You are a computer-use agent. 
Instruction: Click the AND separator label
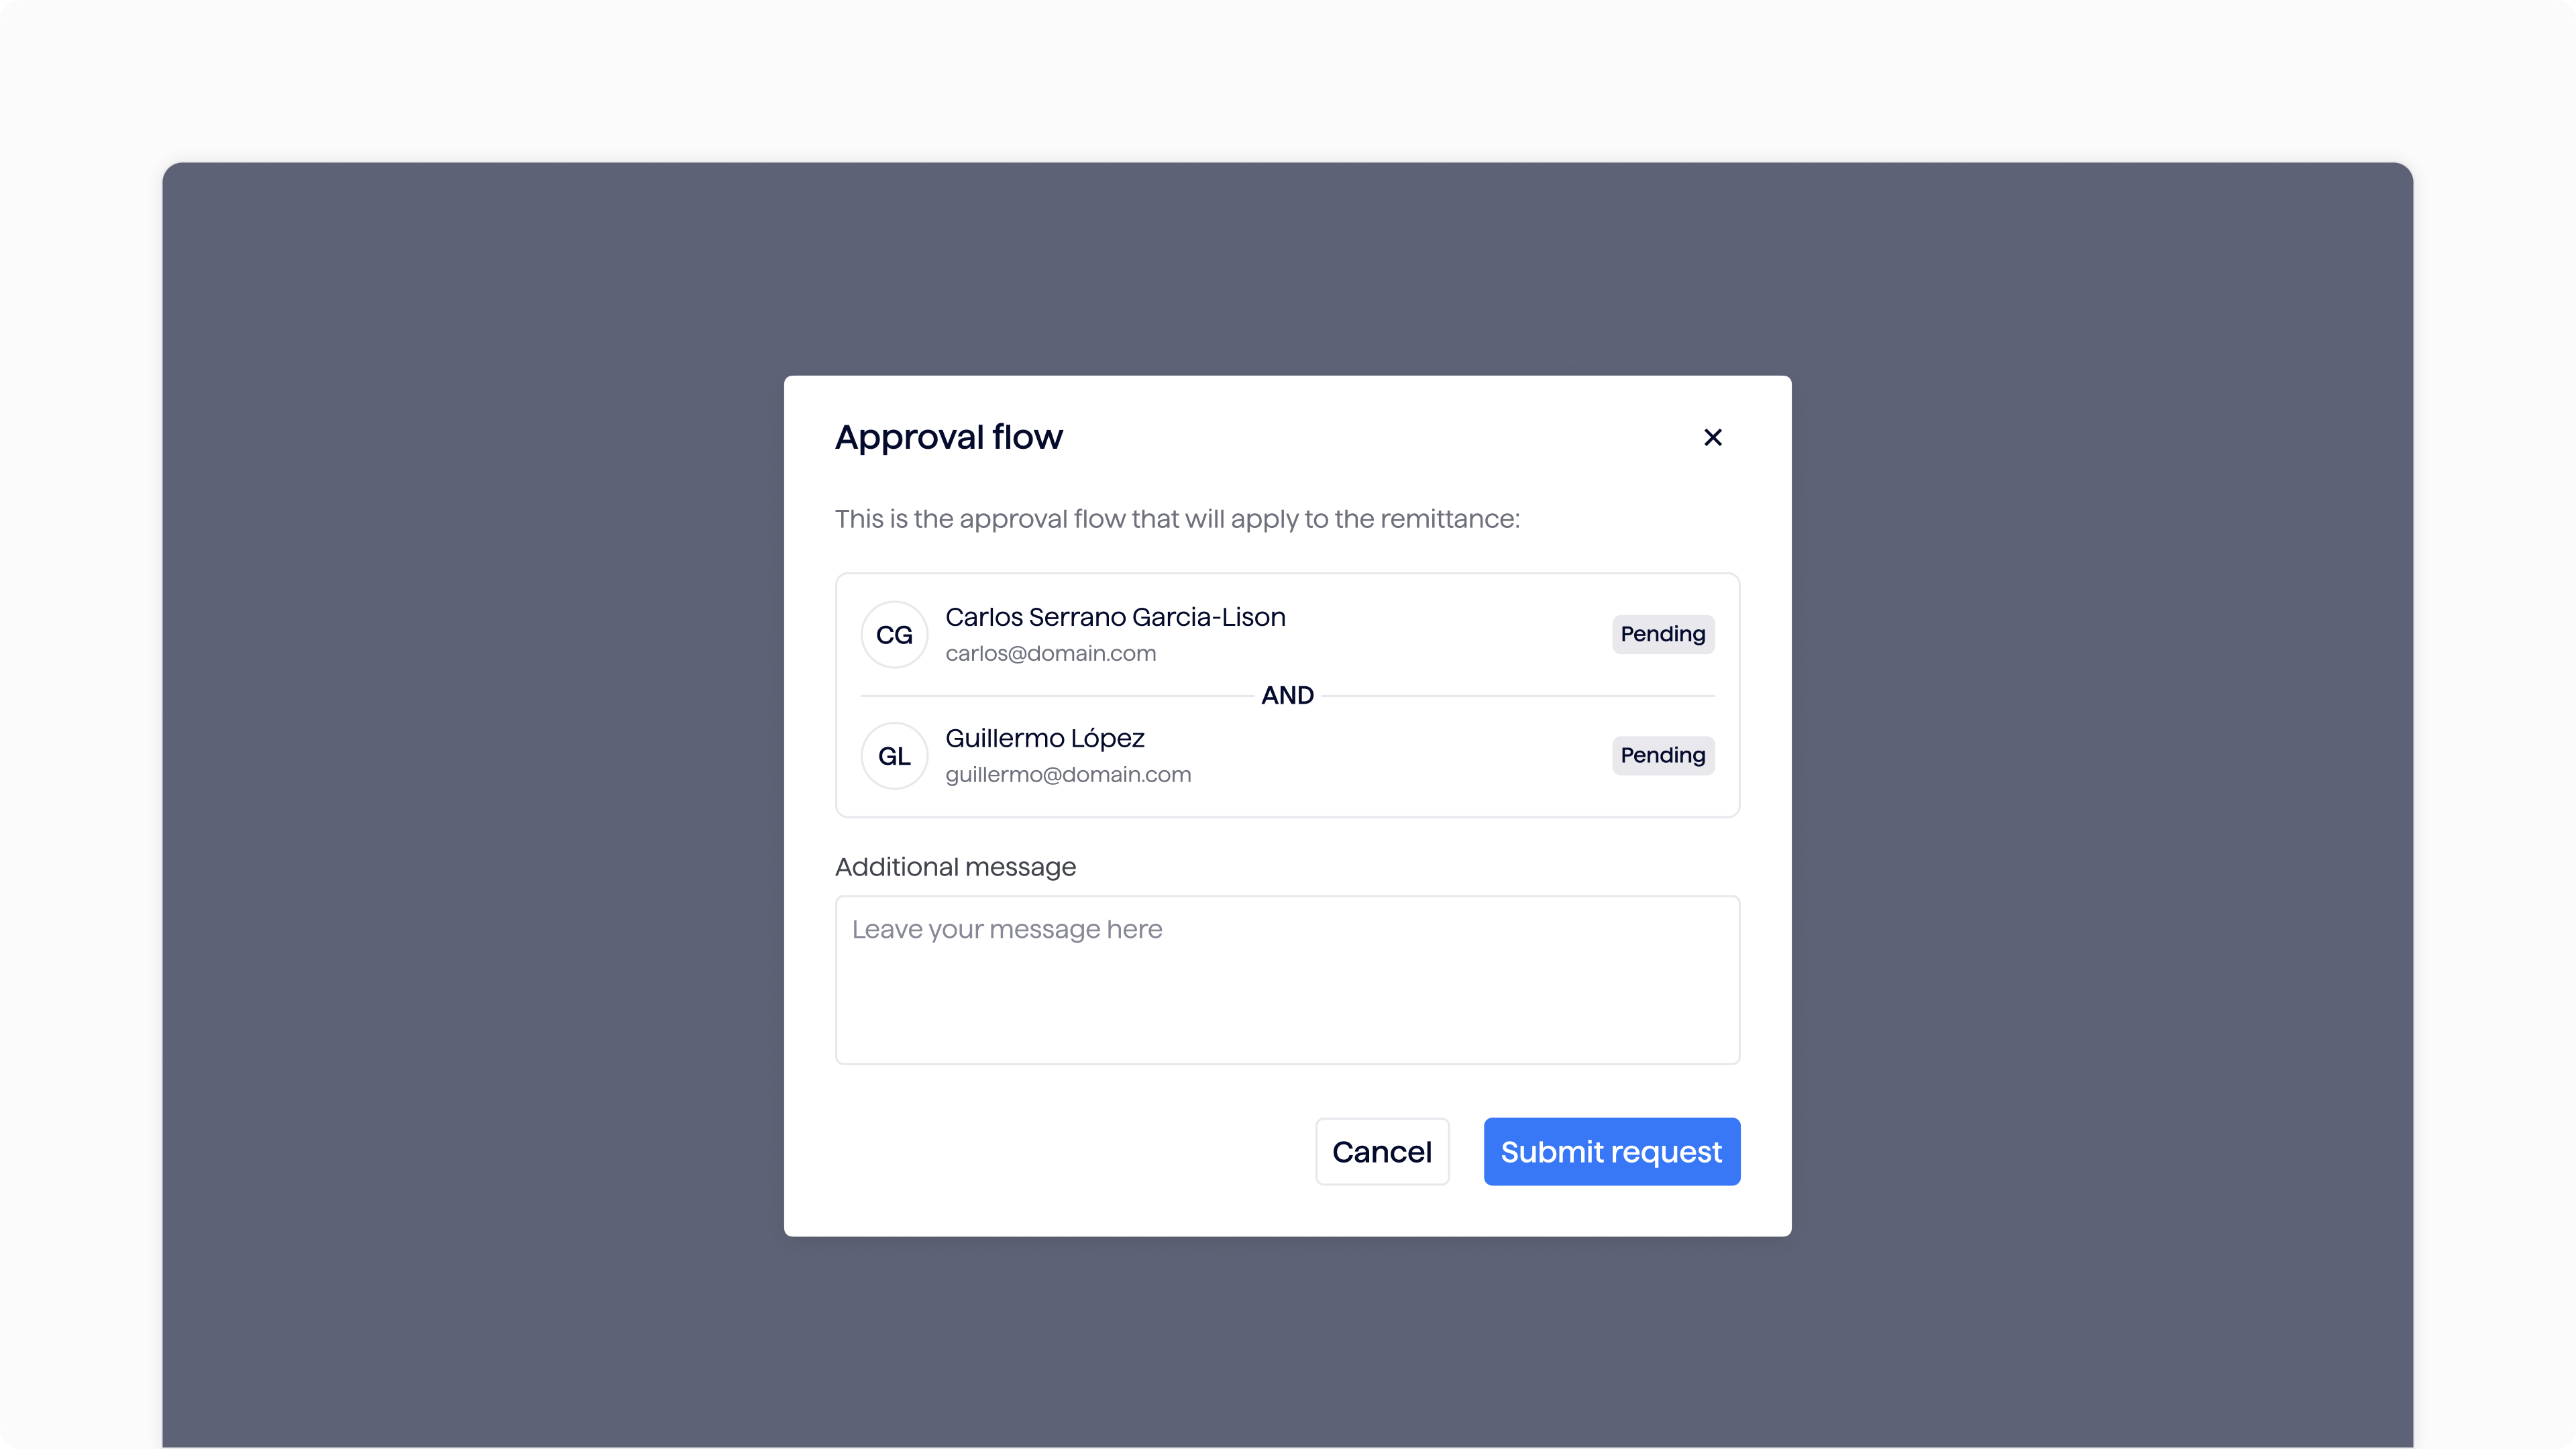coord(1287,695)
